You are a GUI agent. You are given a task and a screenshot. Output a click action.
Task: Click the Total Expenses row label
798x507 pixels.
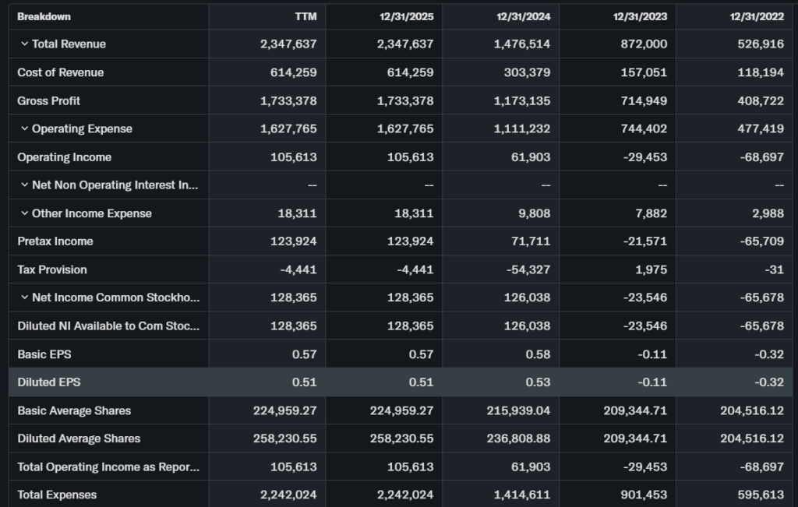(x=57, y=495)
